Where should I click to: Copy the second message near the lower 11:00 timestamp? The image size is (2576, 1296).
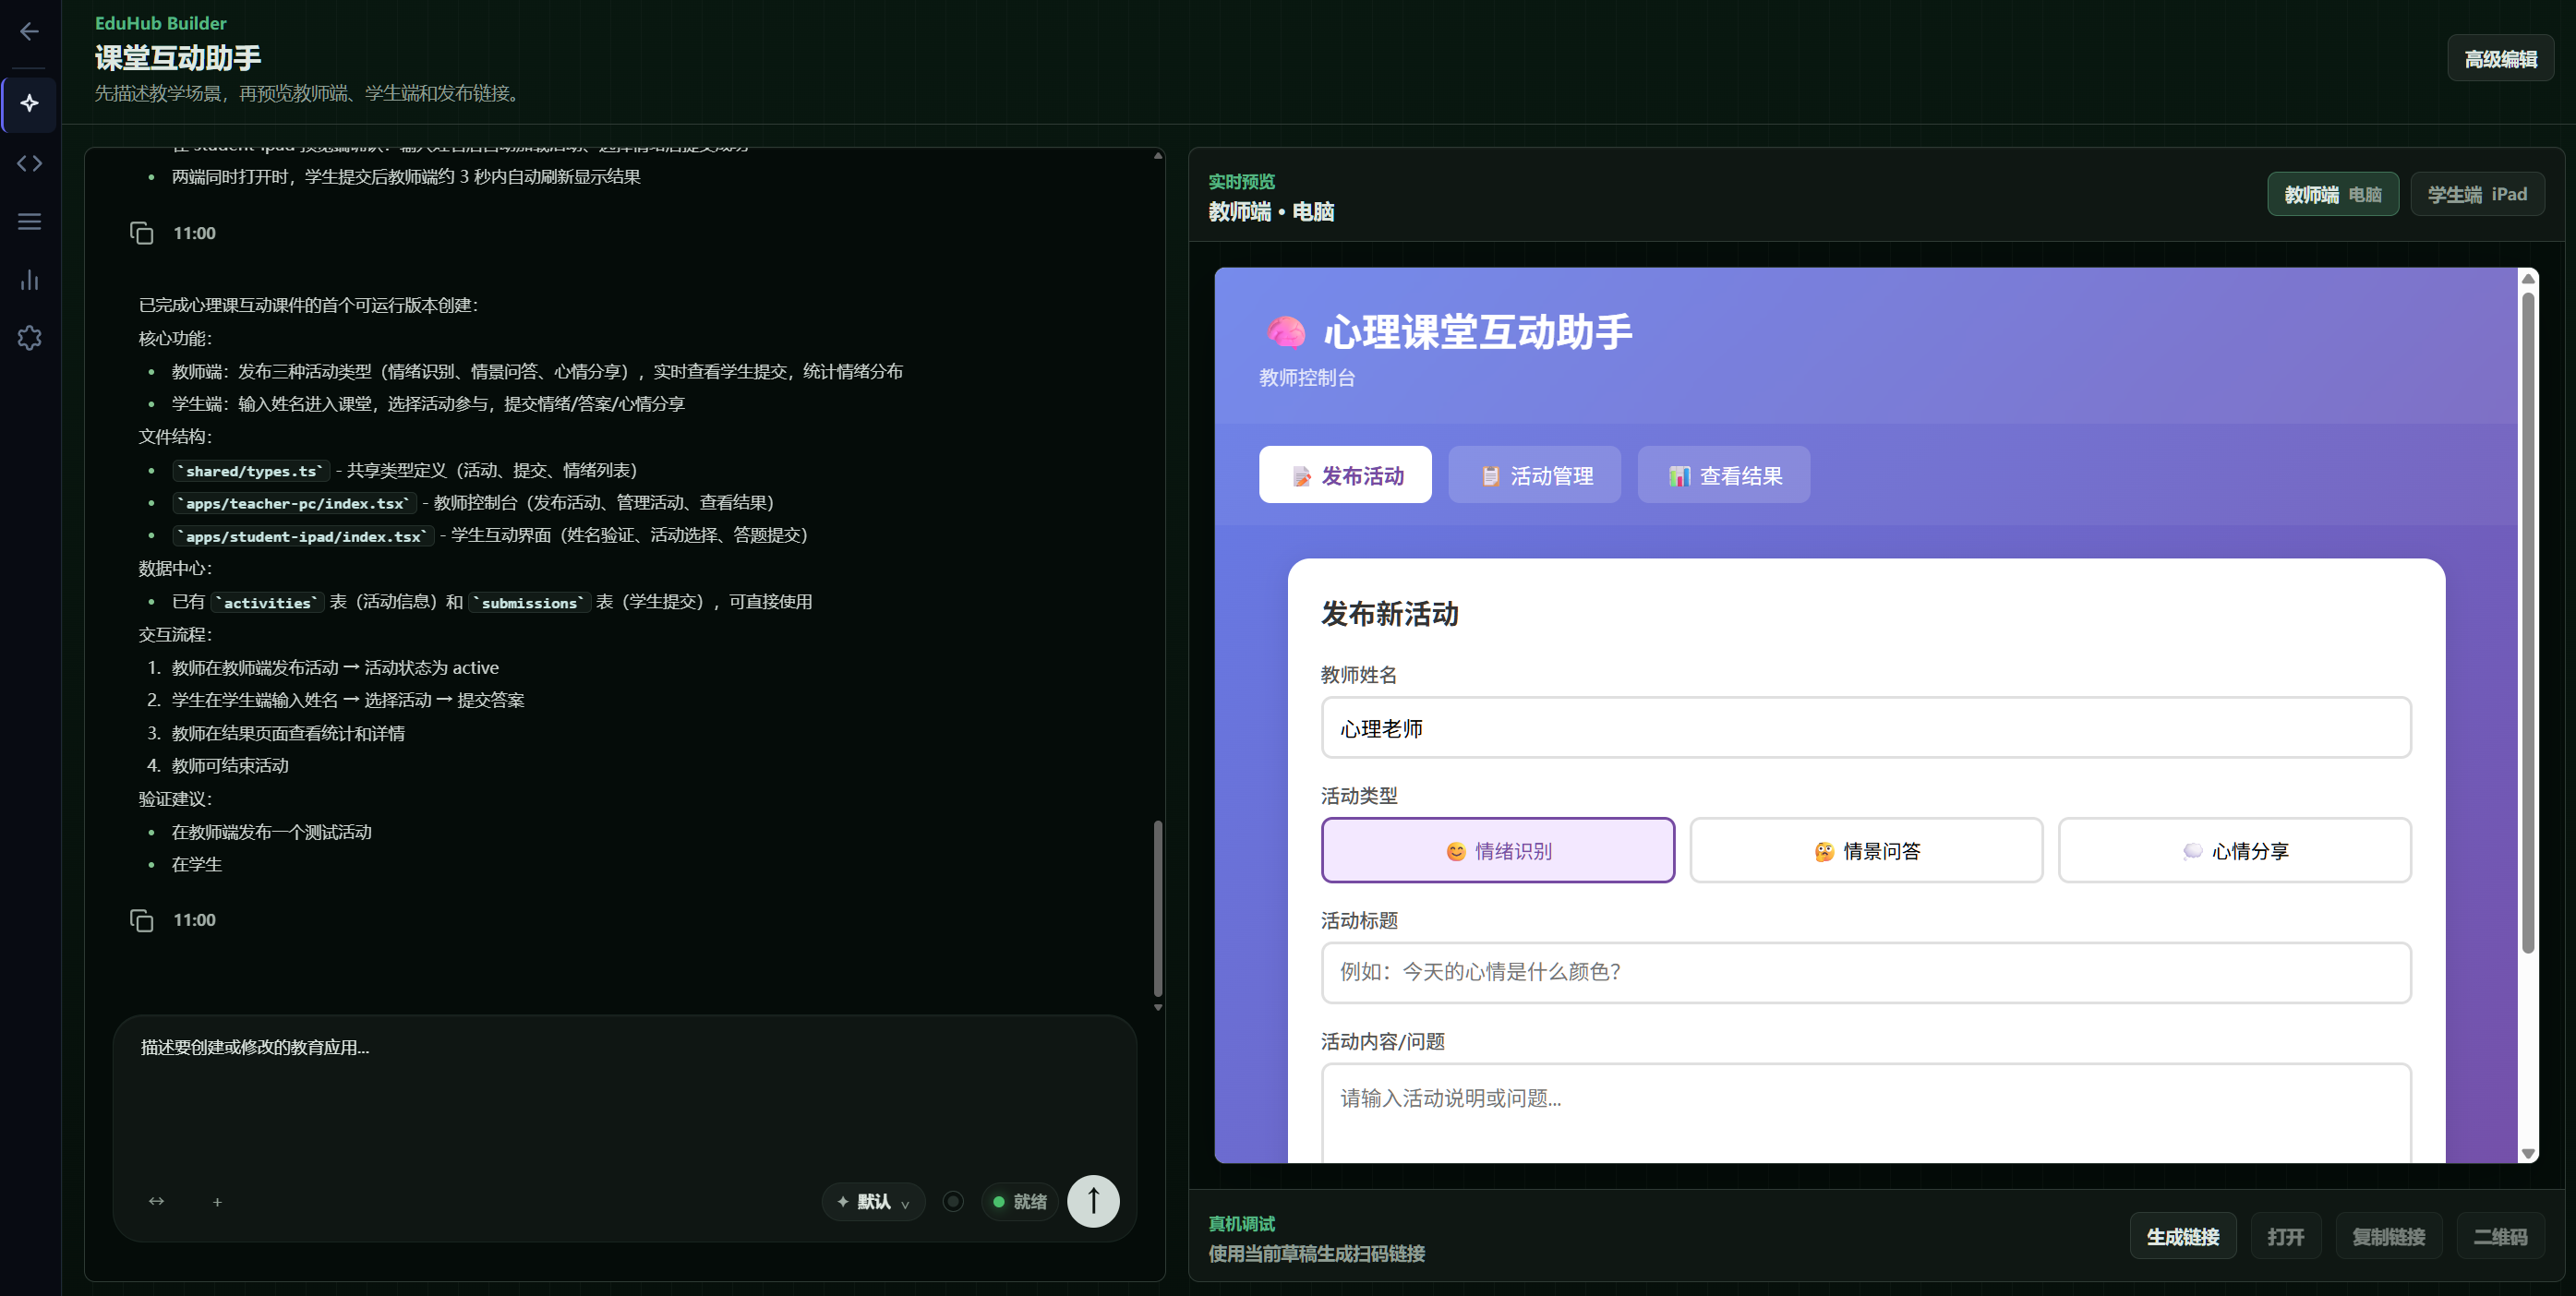tap(142, 920)
